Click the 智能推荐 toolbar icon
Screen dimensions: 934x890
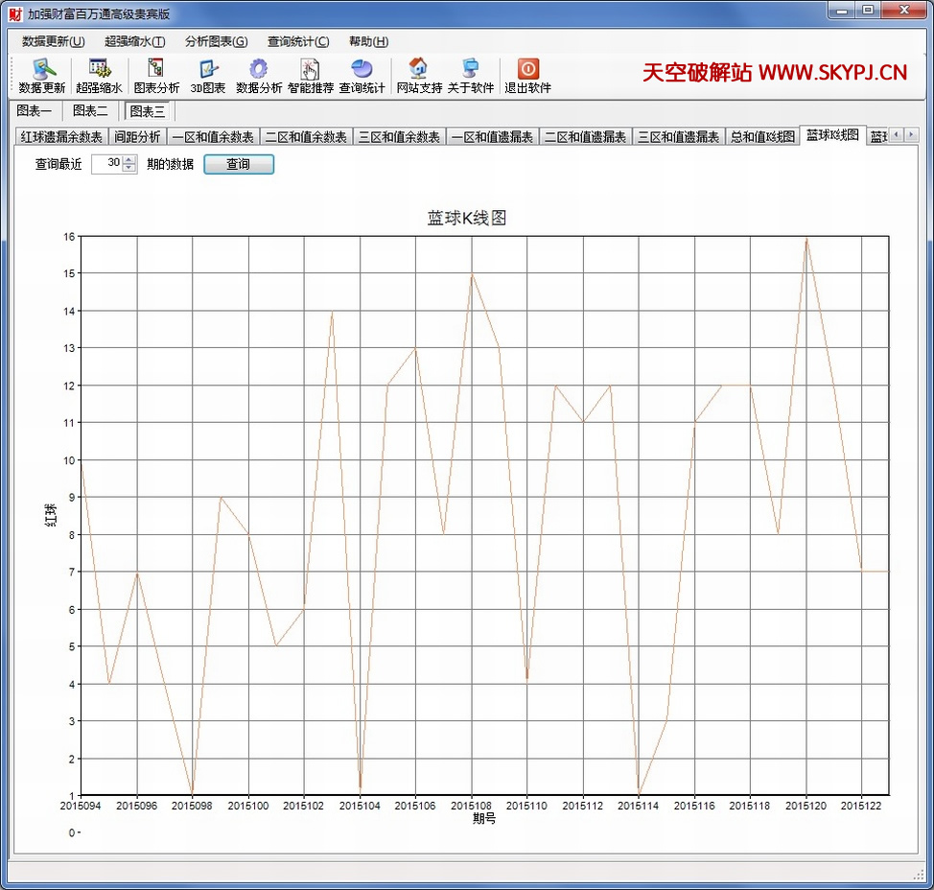pyautogui.click(x=310, y=69)
